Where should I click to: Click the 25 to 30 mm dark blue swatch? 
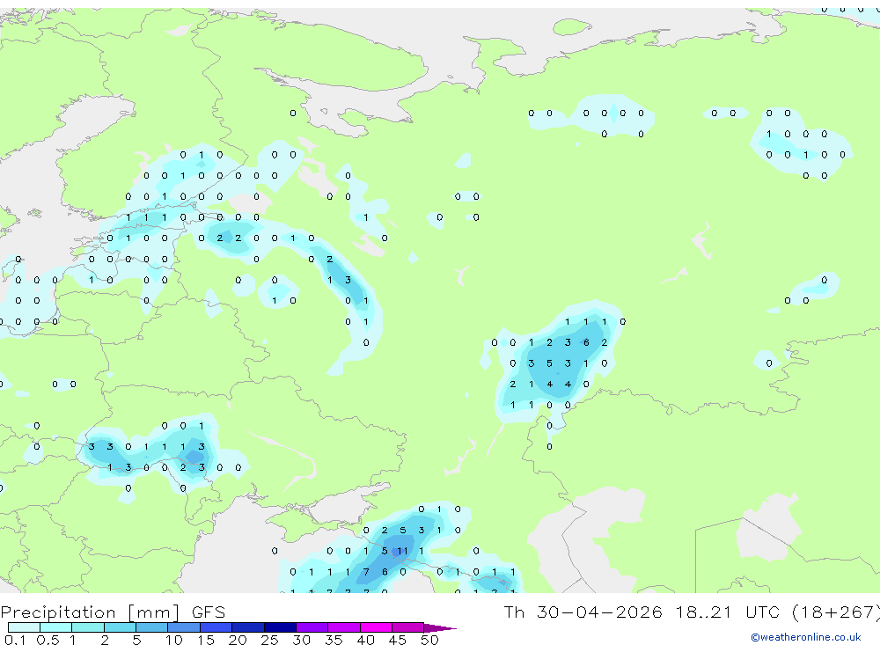point(280,627)
